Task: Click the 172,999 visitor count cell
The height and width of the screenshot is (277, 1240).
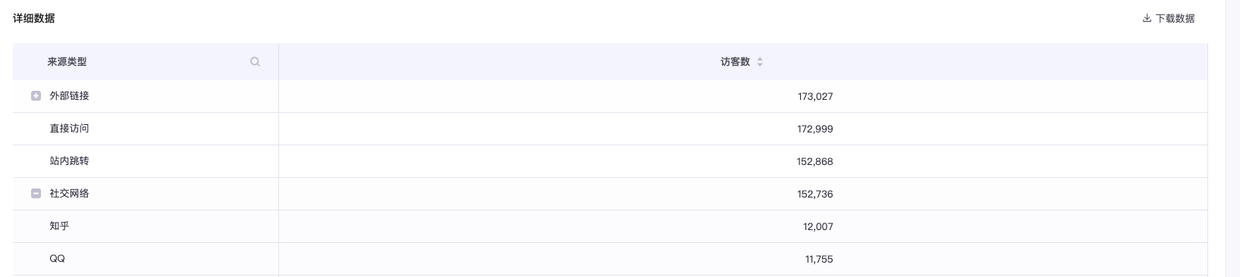Action: (x=815, y=129)
